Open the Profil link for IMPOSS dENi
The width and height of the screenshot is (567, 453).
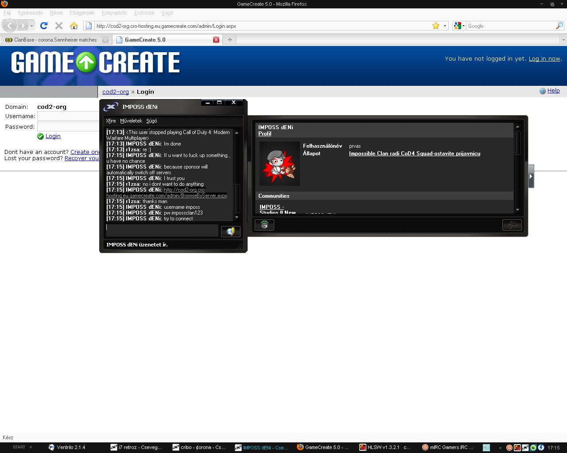point(264,134)
